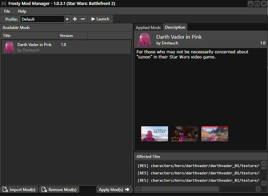Sort mods by Title column header

point(29,36)
